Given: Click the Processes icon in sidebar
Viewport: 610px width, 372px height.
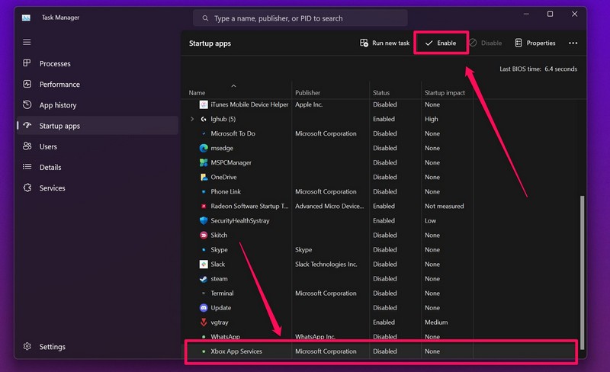Looking at the screenshot, I should [x=27, y=64].
